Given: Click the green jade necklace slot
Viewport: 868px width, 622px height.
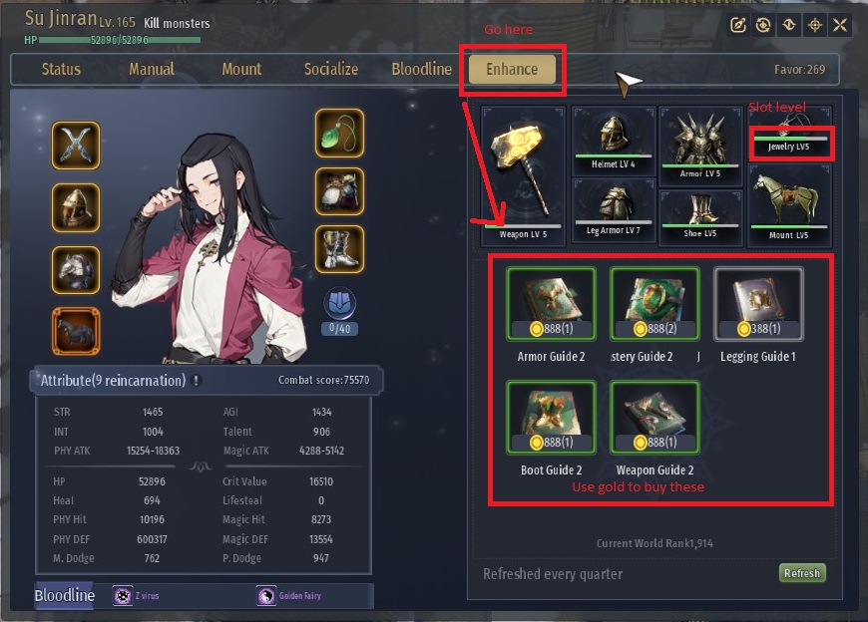Looking at the screenshot, I should coord(340,134).
